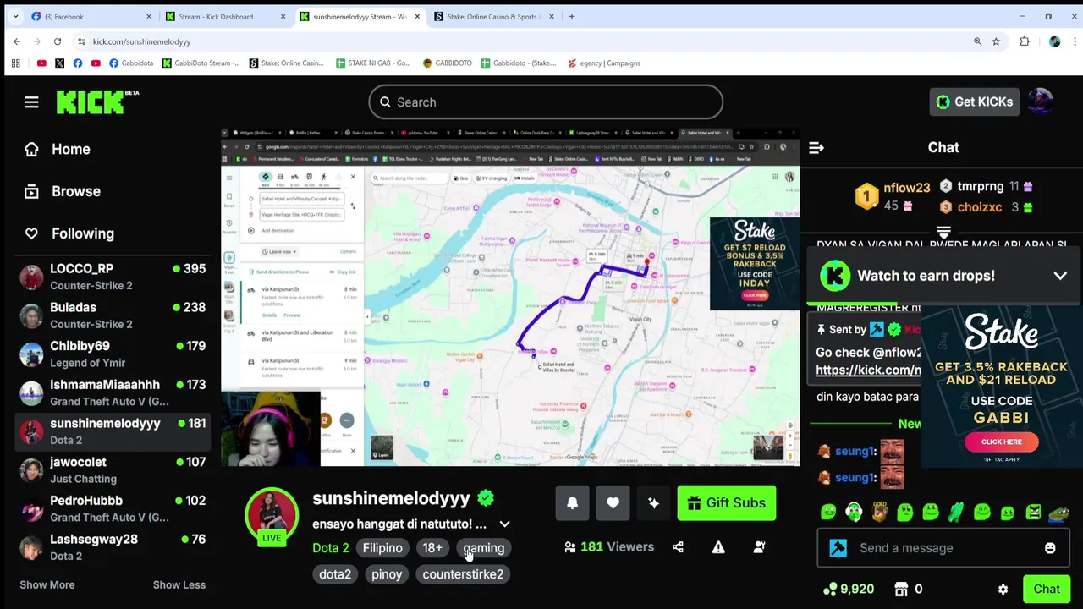Click the Search field
Image resolution: width=1083 pixels, height=609 pixels.
tap(546, 102)
